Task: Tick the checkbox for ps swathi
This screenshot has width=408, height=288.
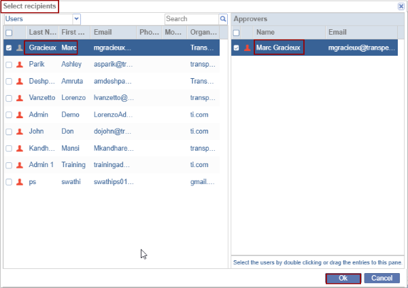Action: click(x=9, y=182)
